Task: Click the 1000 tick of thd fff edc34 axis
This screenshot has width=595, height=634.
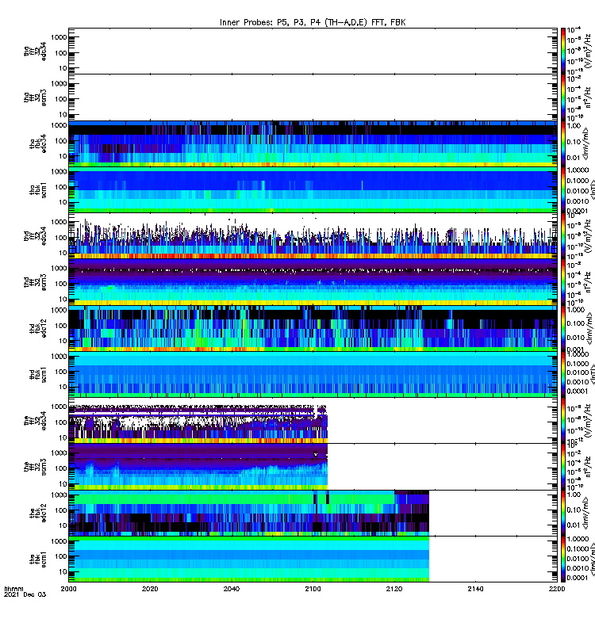Action: 59,222
